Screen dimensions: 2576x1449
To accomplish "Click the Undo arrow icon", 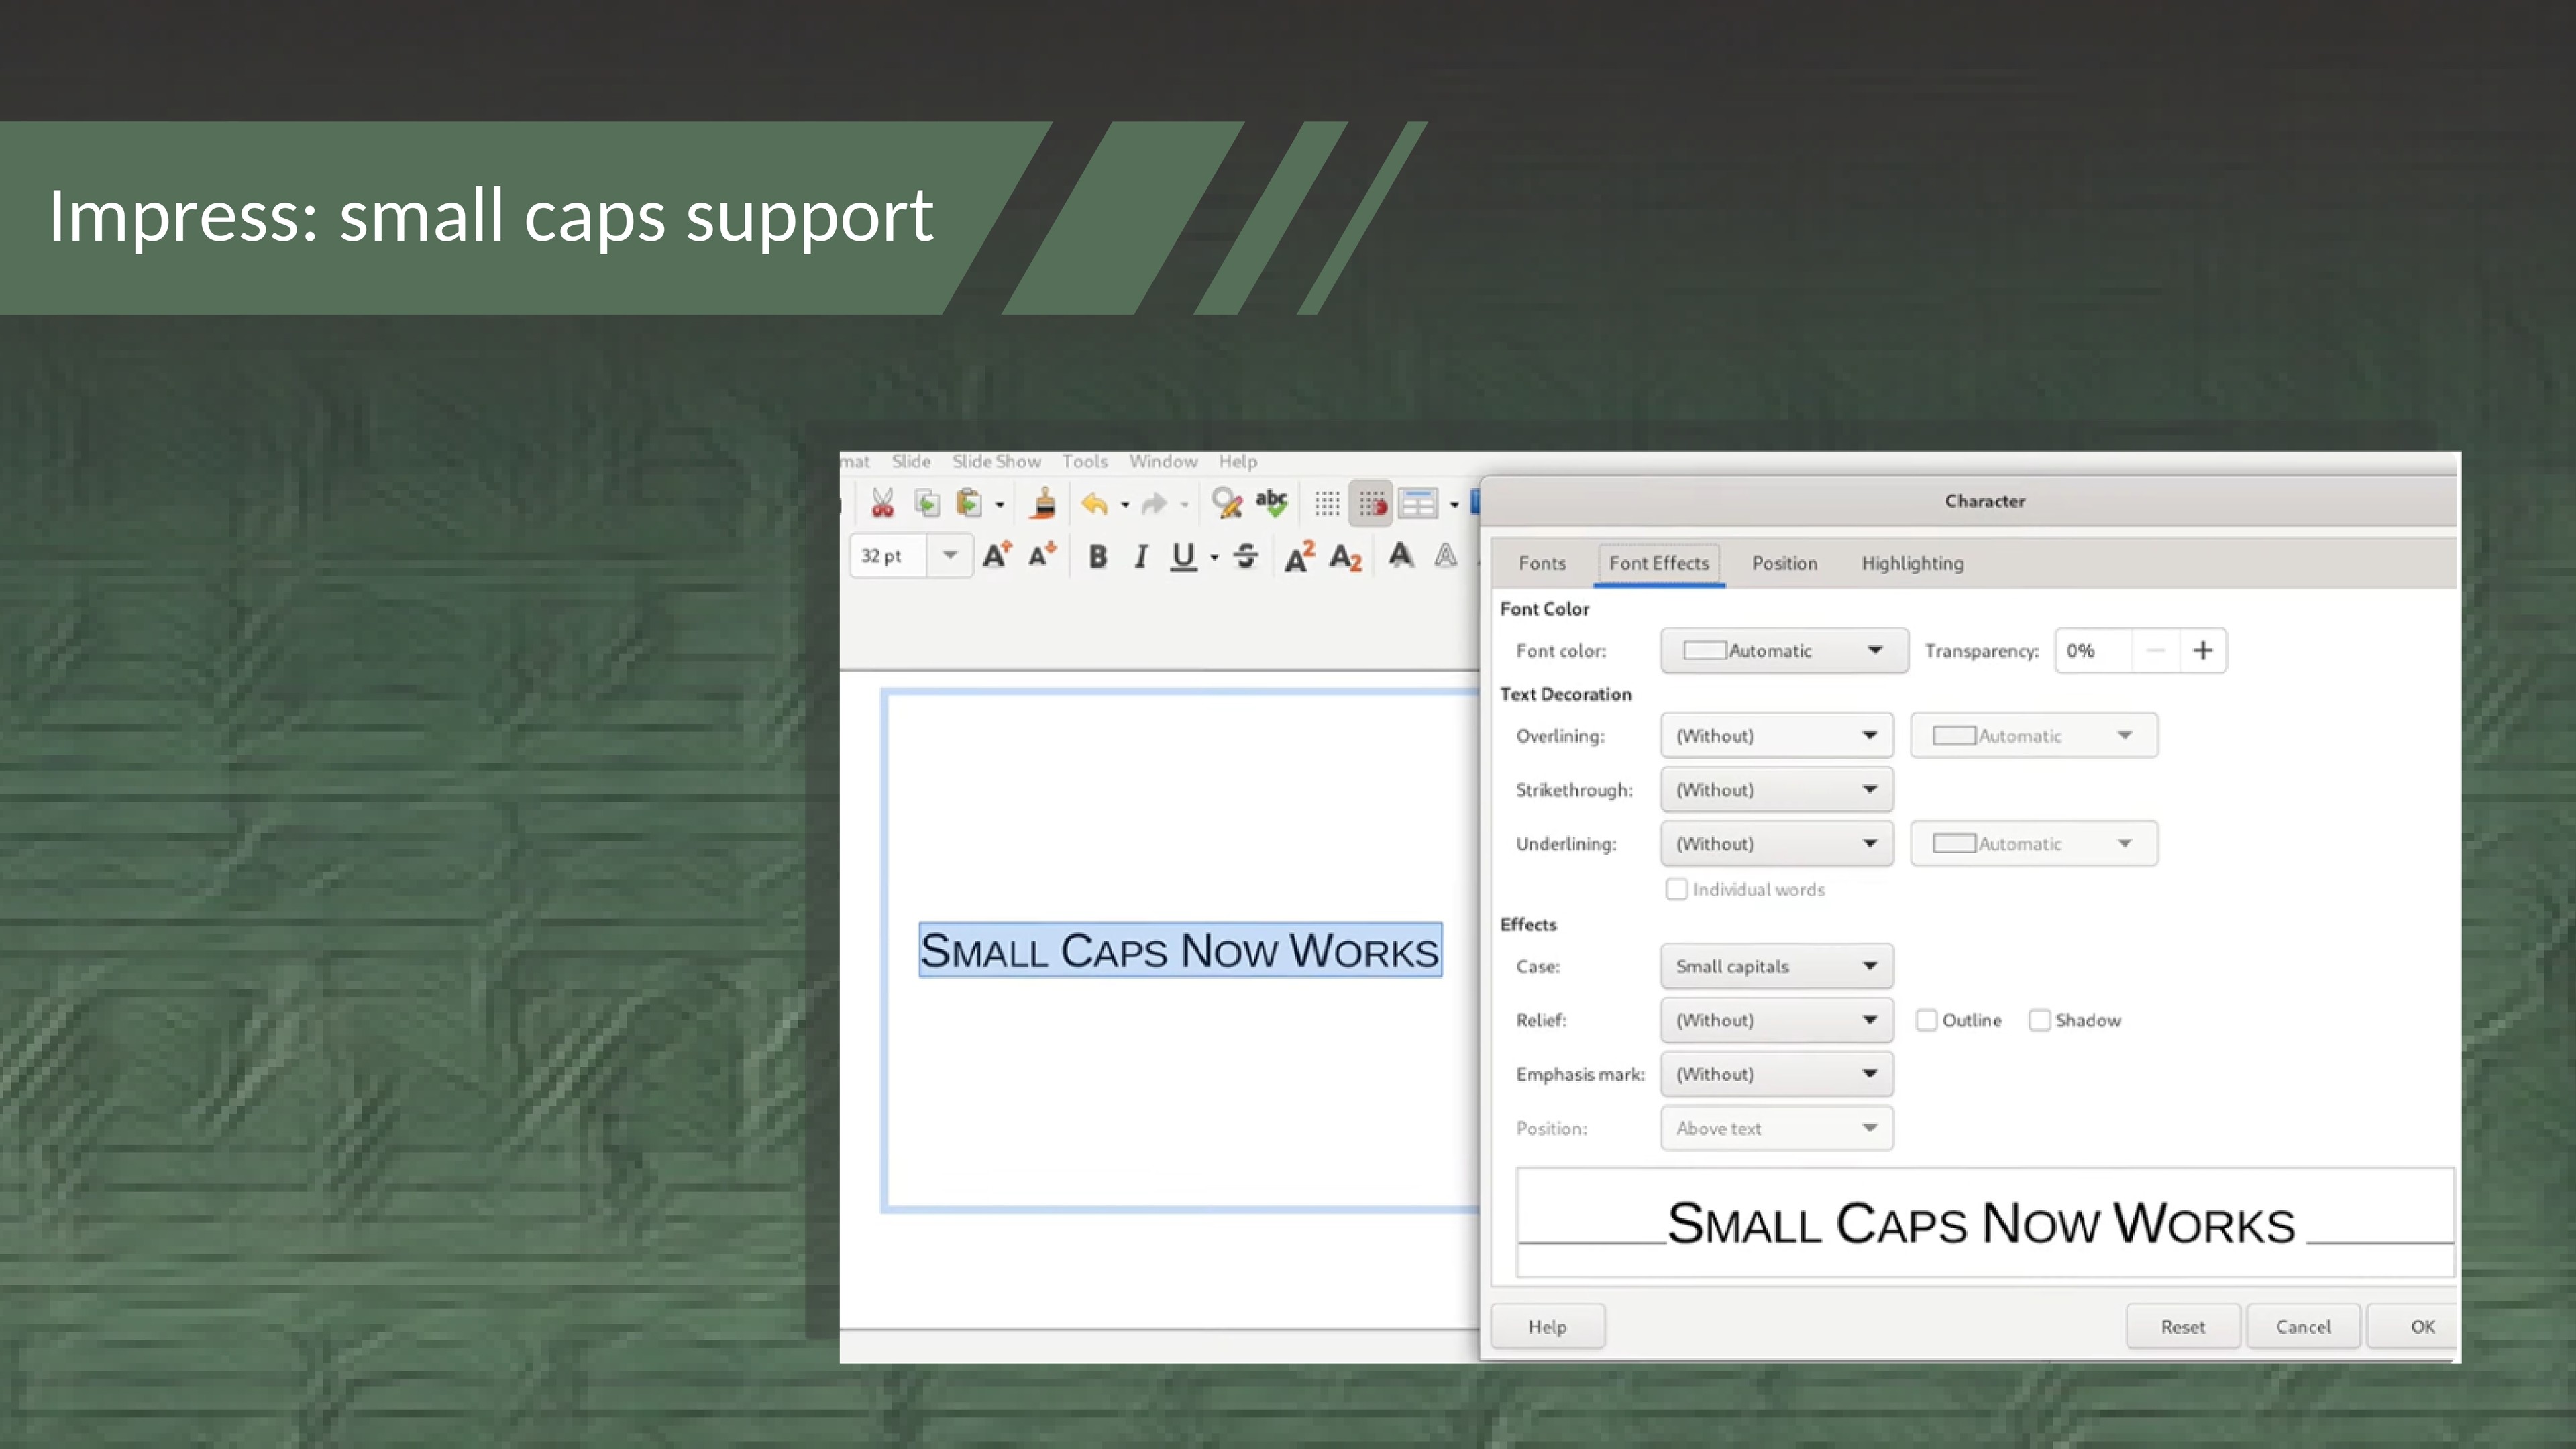I will click(x=1094, y=503).
